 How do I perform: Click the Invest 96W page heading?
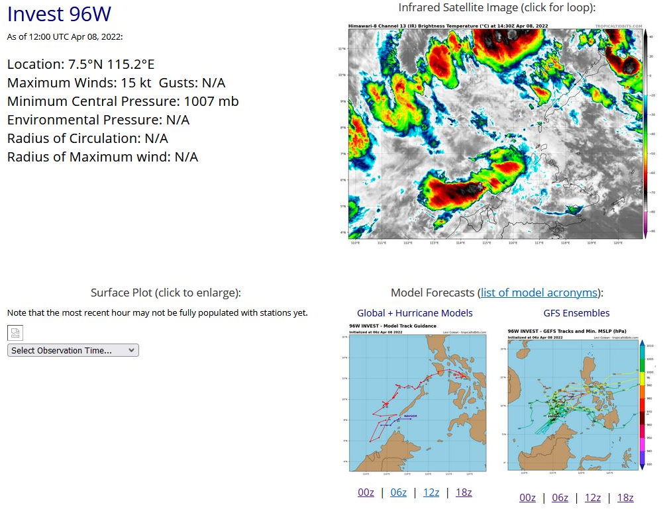(x=59, y=15)
